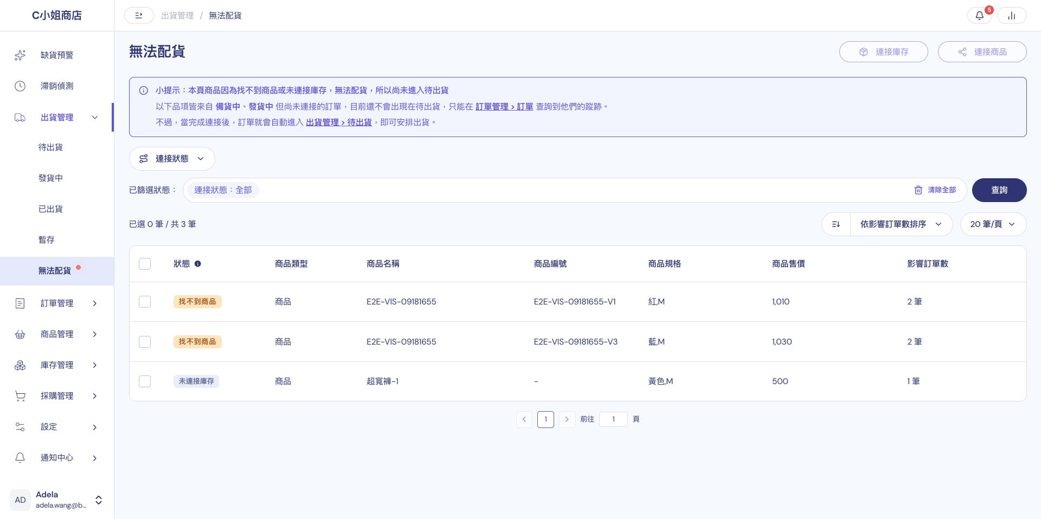1041x519 pixels.
Task: Click 找不到商品 tag on V1 row
Action: pyautogui.click(x=197, y=302)
